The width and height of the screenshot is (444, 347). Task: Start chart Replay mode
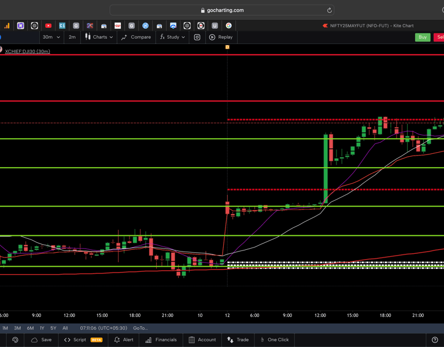pos(221,37)
